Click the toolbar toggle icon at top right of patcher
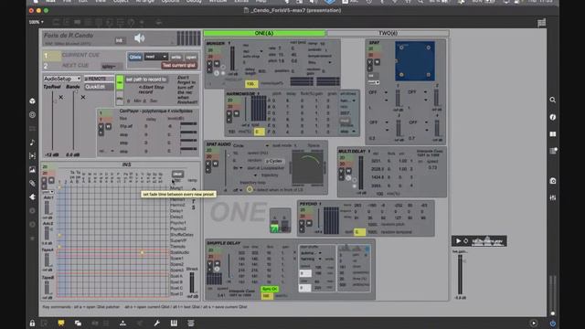Viewport: 585px width, 329px height. (542, 23)
